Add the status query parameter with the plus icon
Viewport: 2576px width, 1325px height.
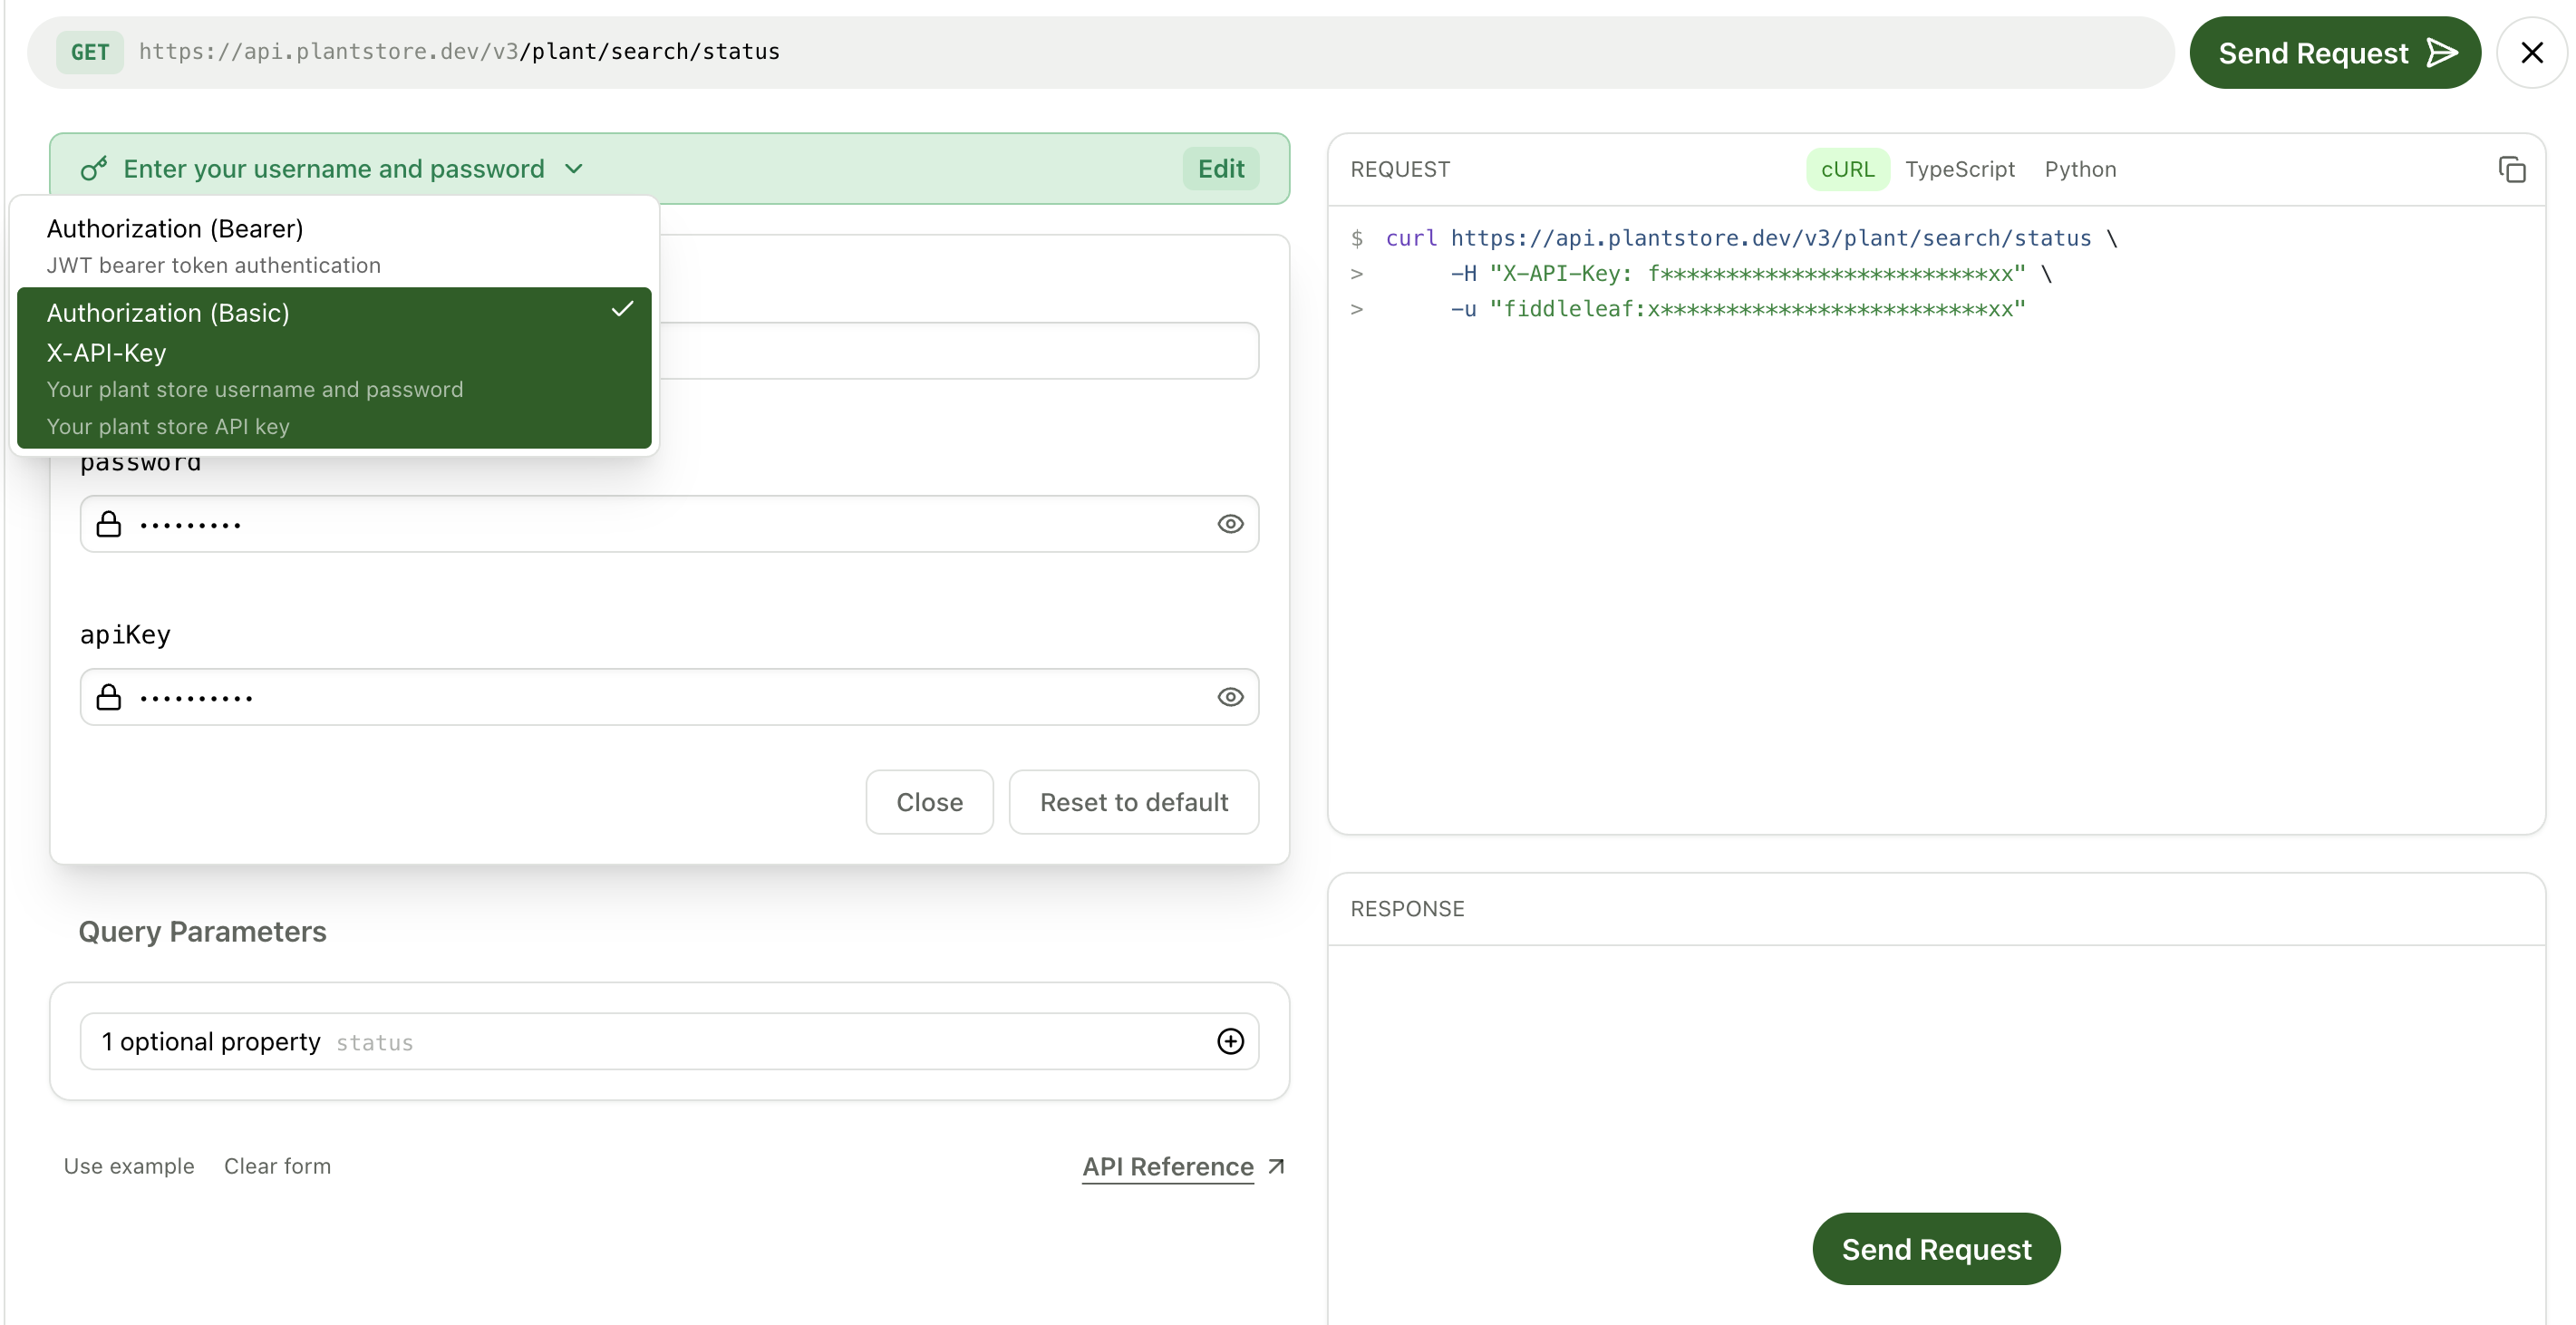click(x=1230, y=1041)
